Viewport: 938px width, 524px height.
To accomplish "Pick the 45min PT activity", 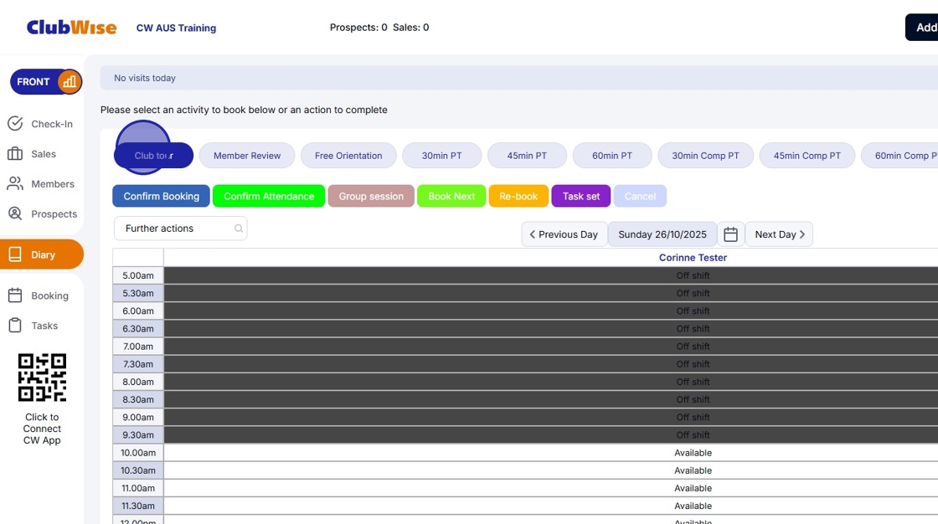I will (527, 156).
